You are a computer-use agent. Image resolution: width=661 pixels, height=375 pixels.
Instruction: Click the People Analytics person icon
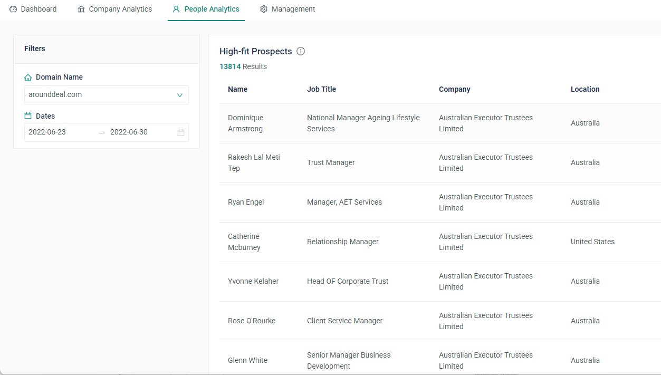pos(176,9)
